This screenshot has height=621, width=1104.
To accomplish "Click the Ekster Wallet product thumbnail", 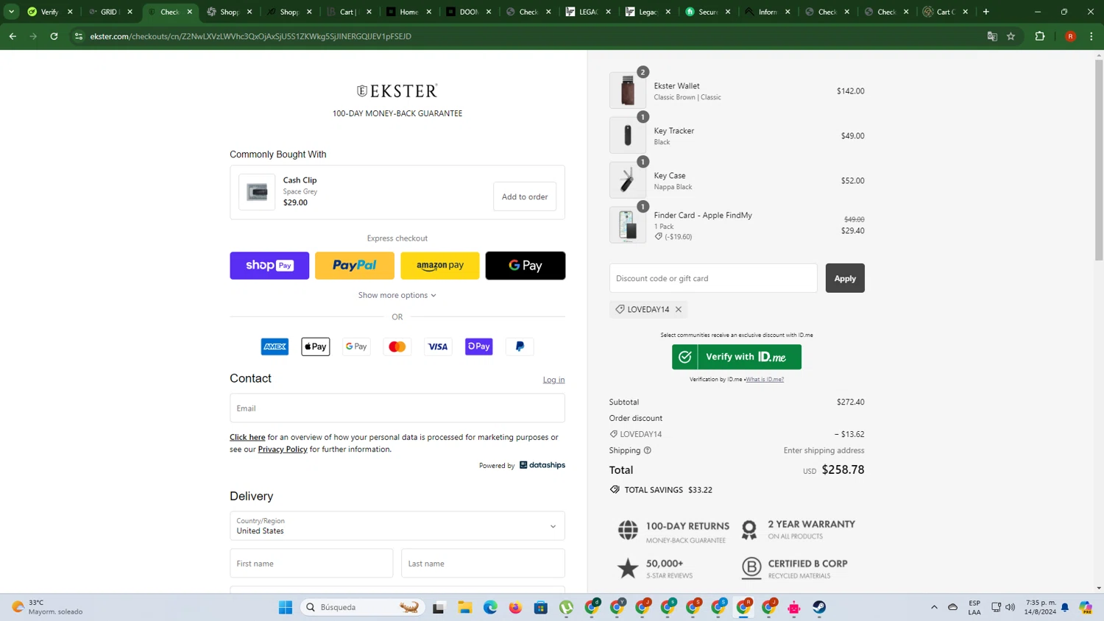I will (628, 91).
